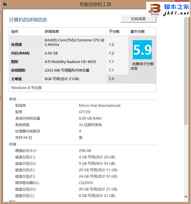Image resolution: width=191 pixels, height=204 pixels.
Task: Click the Windows 8 专业版 text
Action: tap(26, 88)
